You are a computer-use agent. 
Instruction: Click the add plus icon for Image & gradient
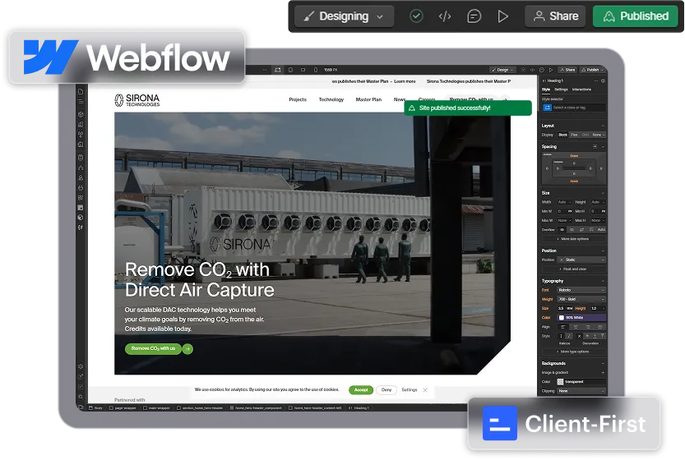[603, 373]
